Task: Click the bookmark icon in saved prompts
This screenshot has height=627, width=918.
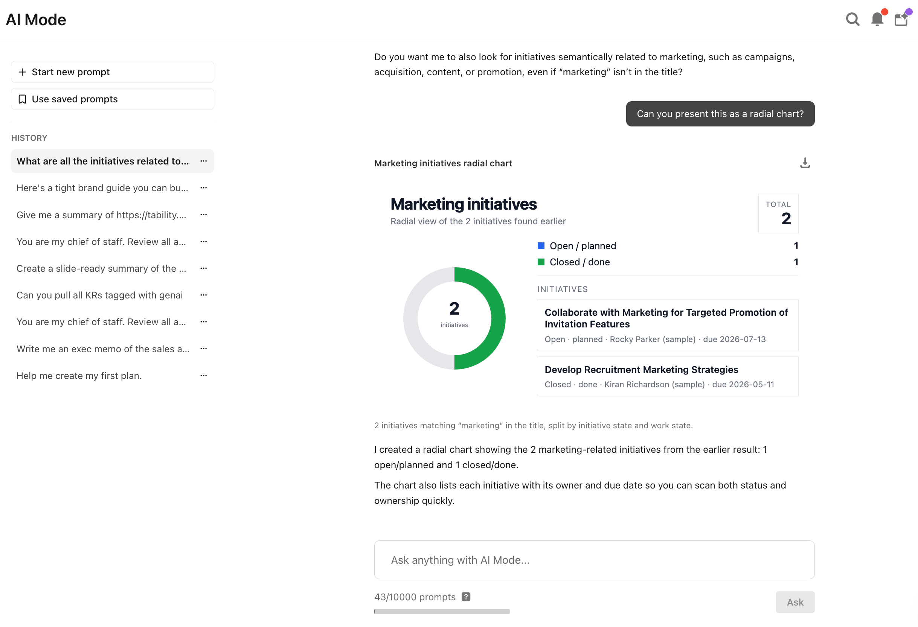Action: [23, 99]
